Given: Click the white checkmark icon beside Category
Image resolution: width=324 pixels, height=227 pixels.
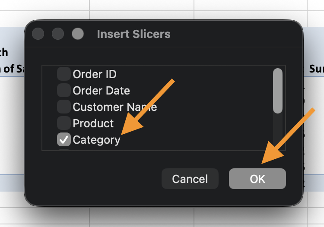Looking at the screenshot, I should 64,140.
